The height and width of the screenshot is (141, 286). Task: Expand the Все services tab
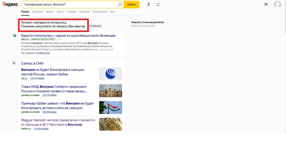pyautogui.click(x=112, y=12)
